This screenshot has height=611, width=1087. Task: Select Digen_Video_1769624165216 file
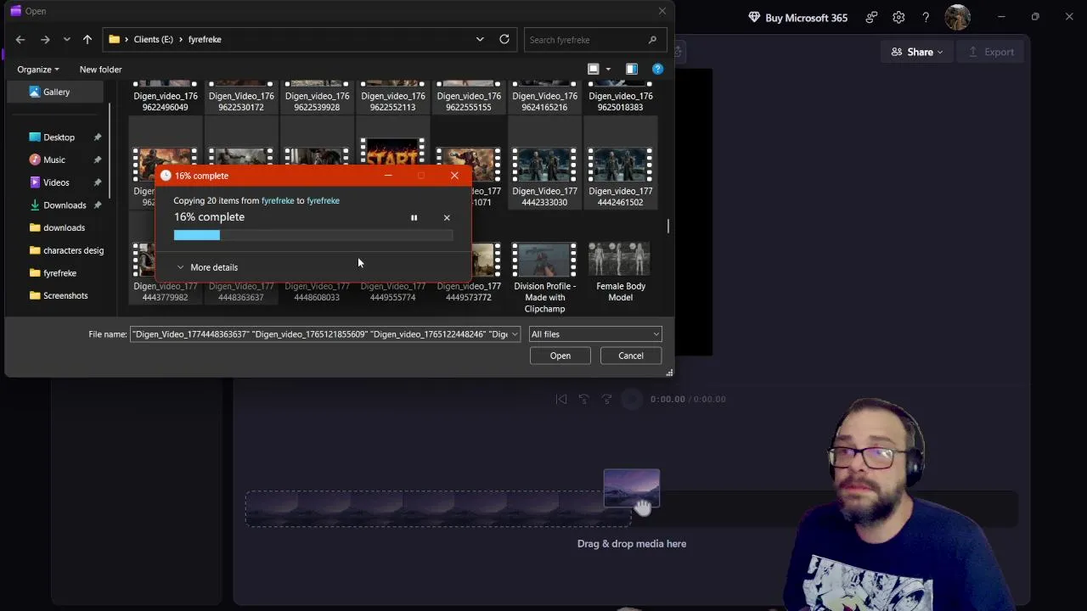coord(544,97)
